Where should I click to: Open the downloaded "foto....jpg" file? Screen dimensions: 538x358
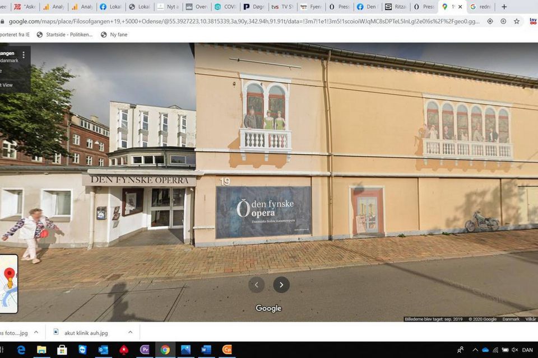point(13,333)
